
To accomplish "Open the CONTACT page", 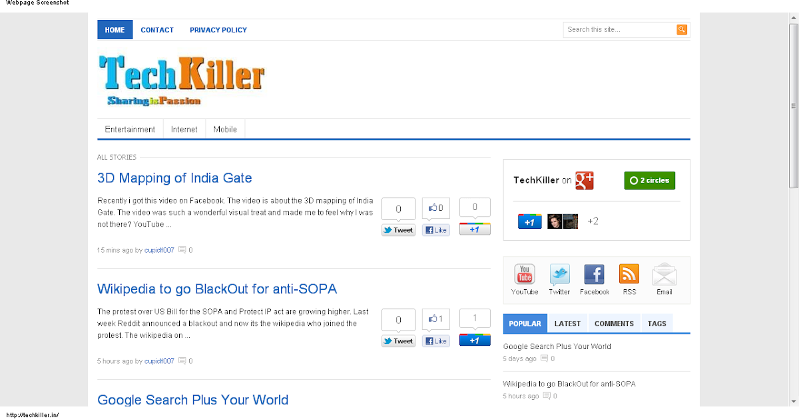I will [157, 30].
